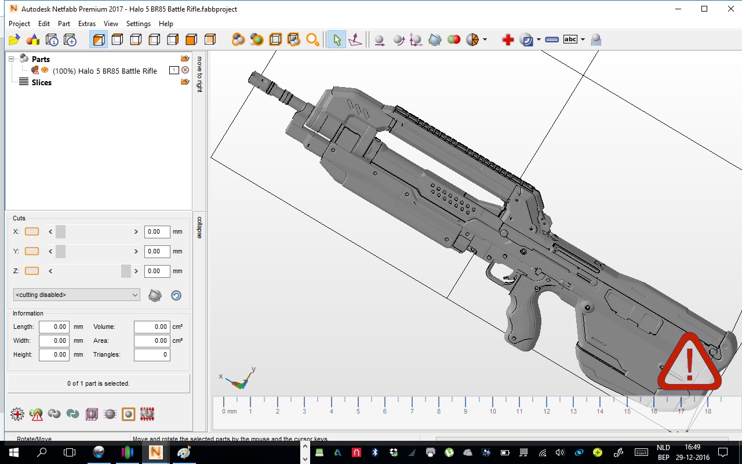Viewport: 742px width, 464px height.
Task: Collapse the Parts tree node
Action: (11, 59)
